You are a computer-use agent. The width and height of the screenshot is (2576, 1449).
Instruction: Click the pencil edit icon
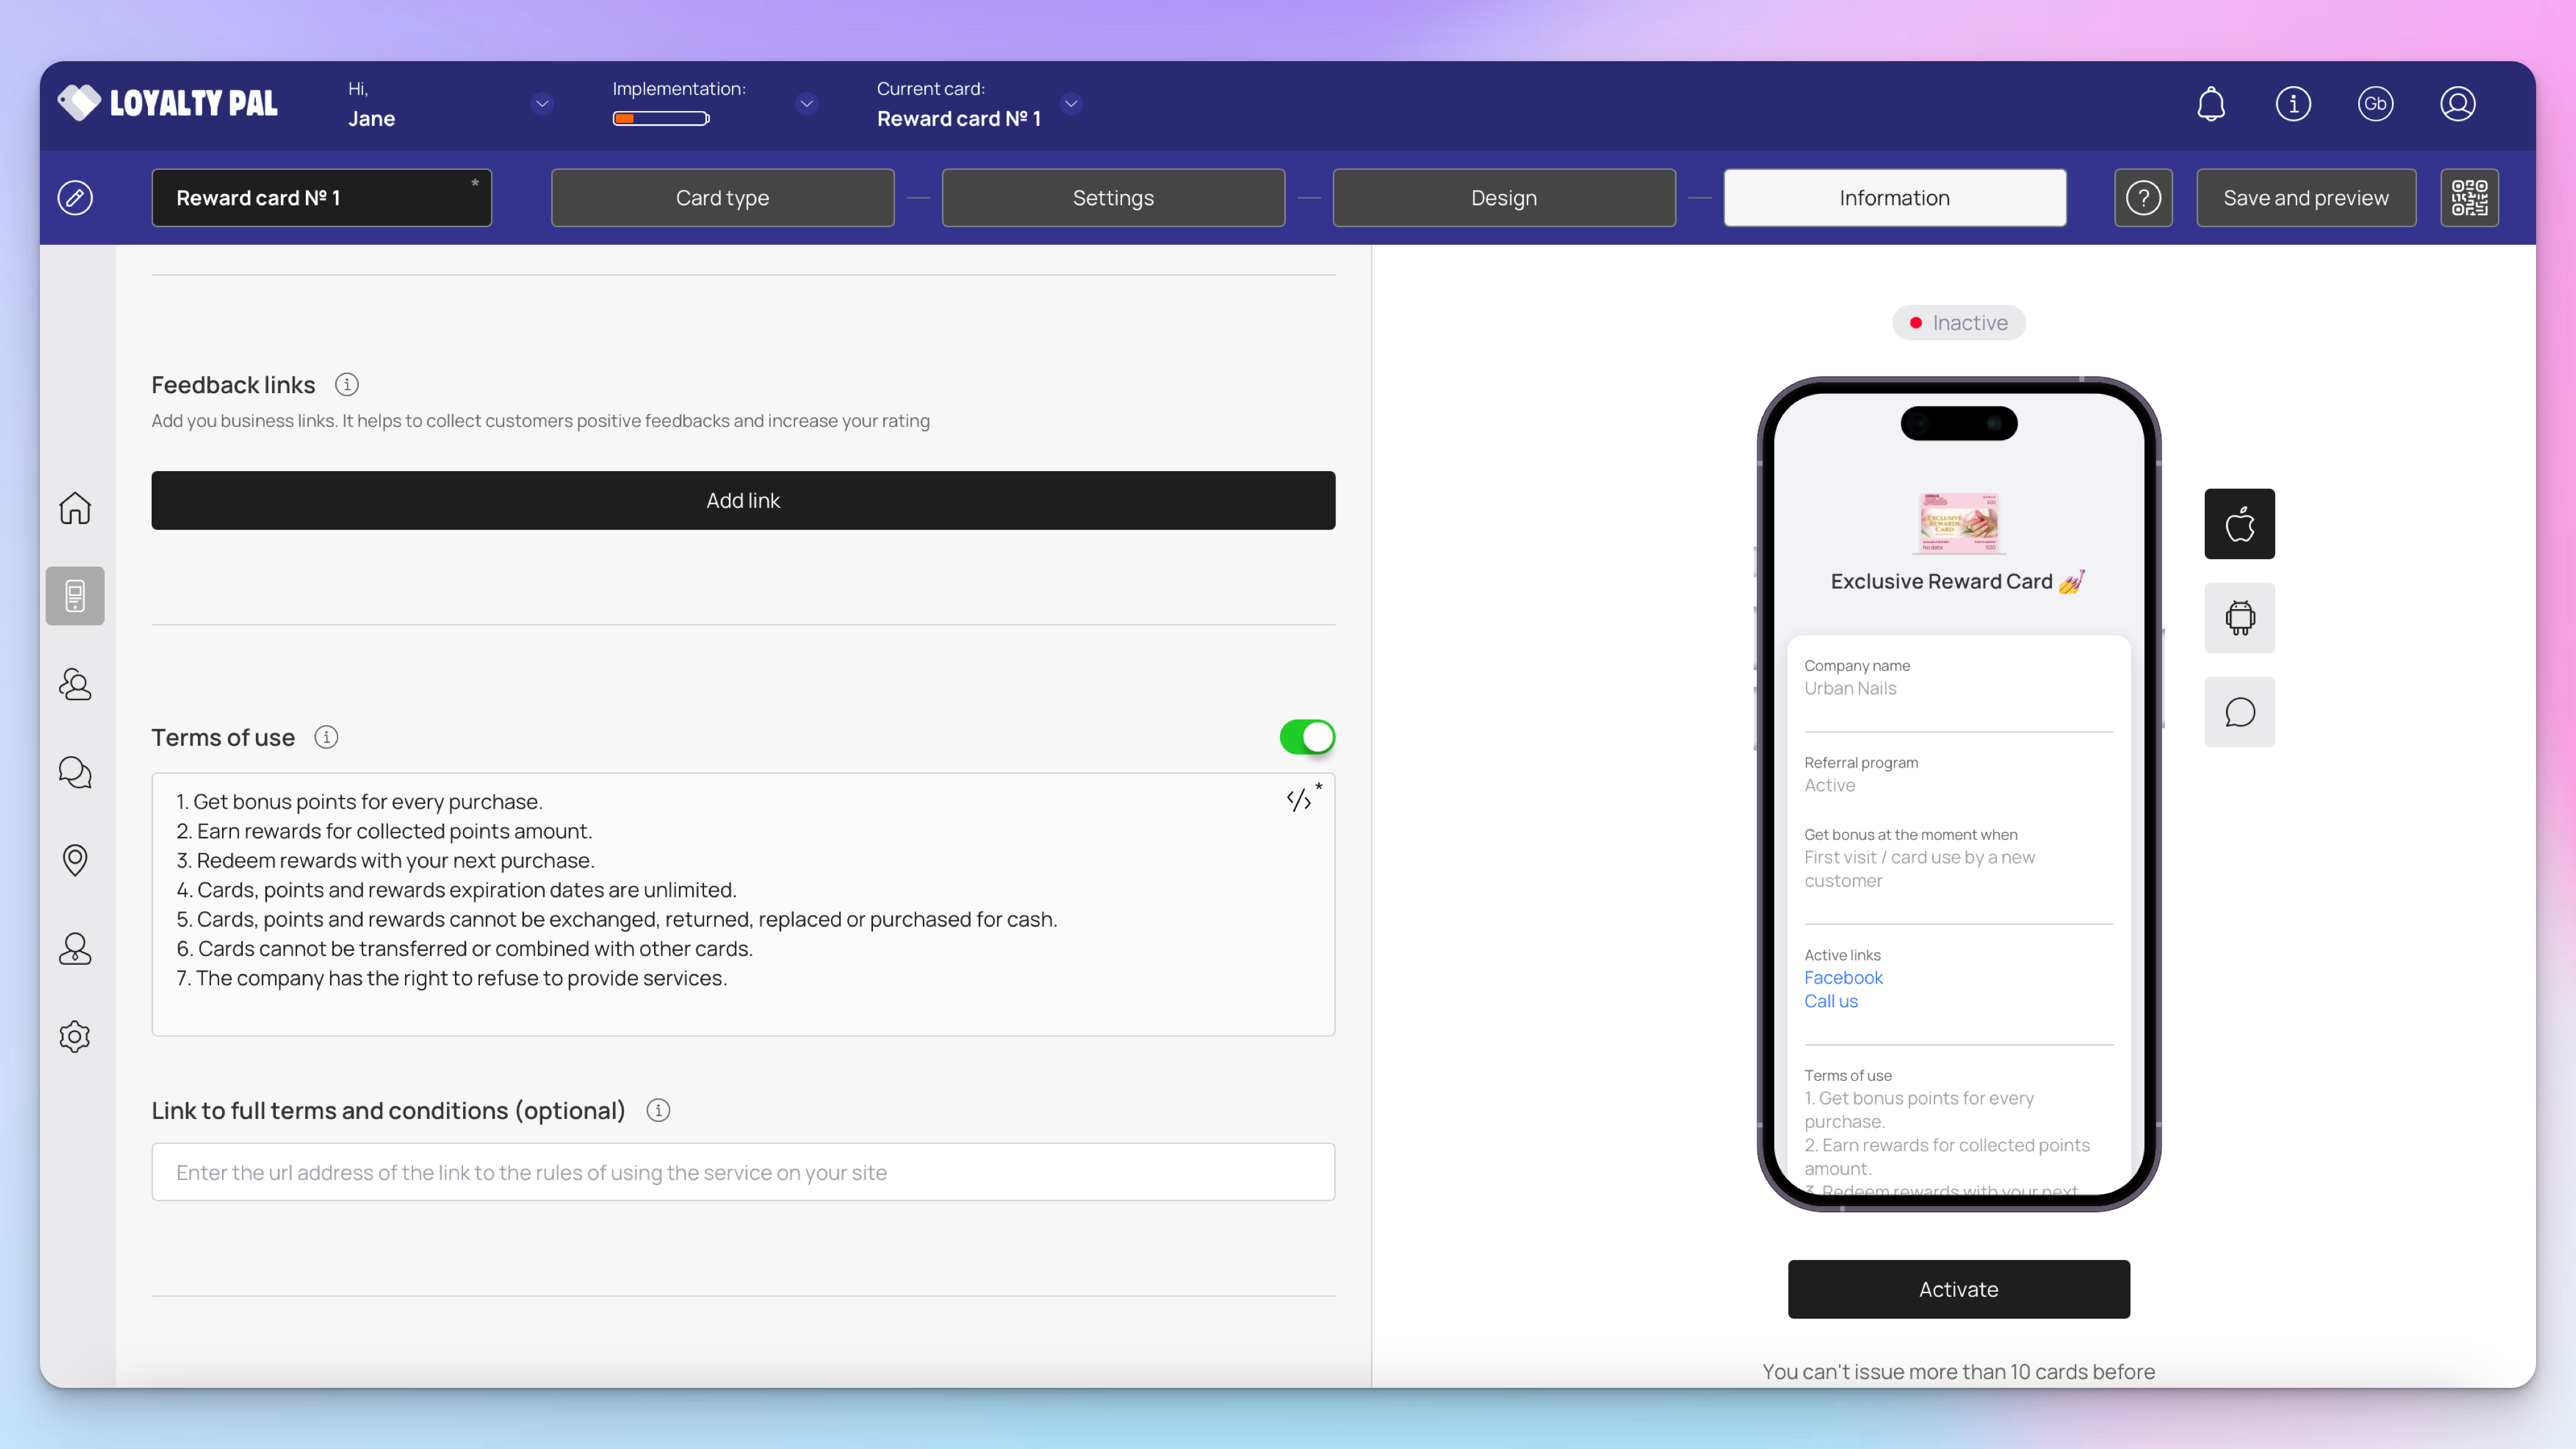75,198
